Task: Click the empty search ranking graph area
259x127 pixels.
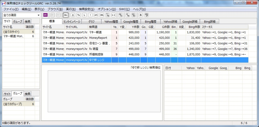Action: [104, 91]
